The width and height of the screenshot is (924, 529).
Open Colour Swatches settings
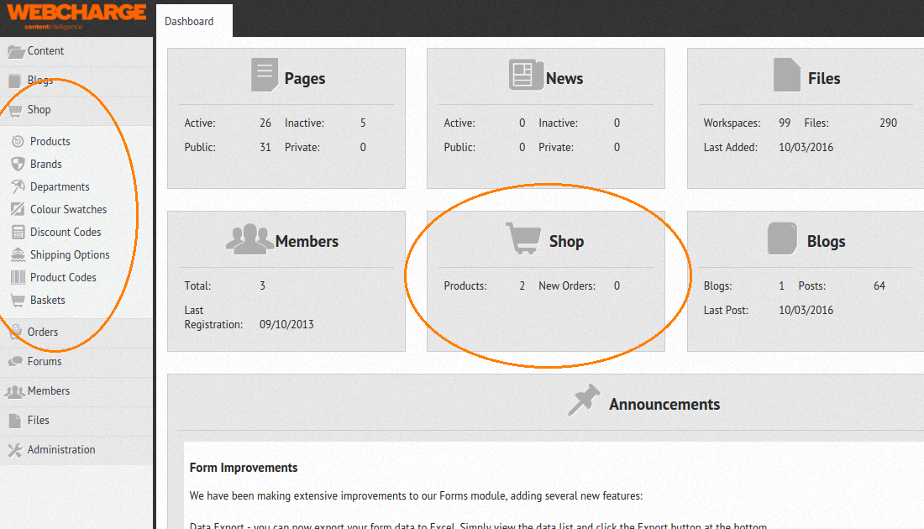coord(18,209)
